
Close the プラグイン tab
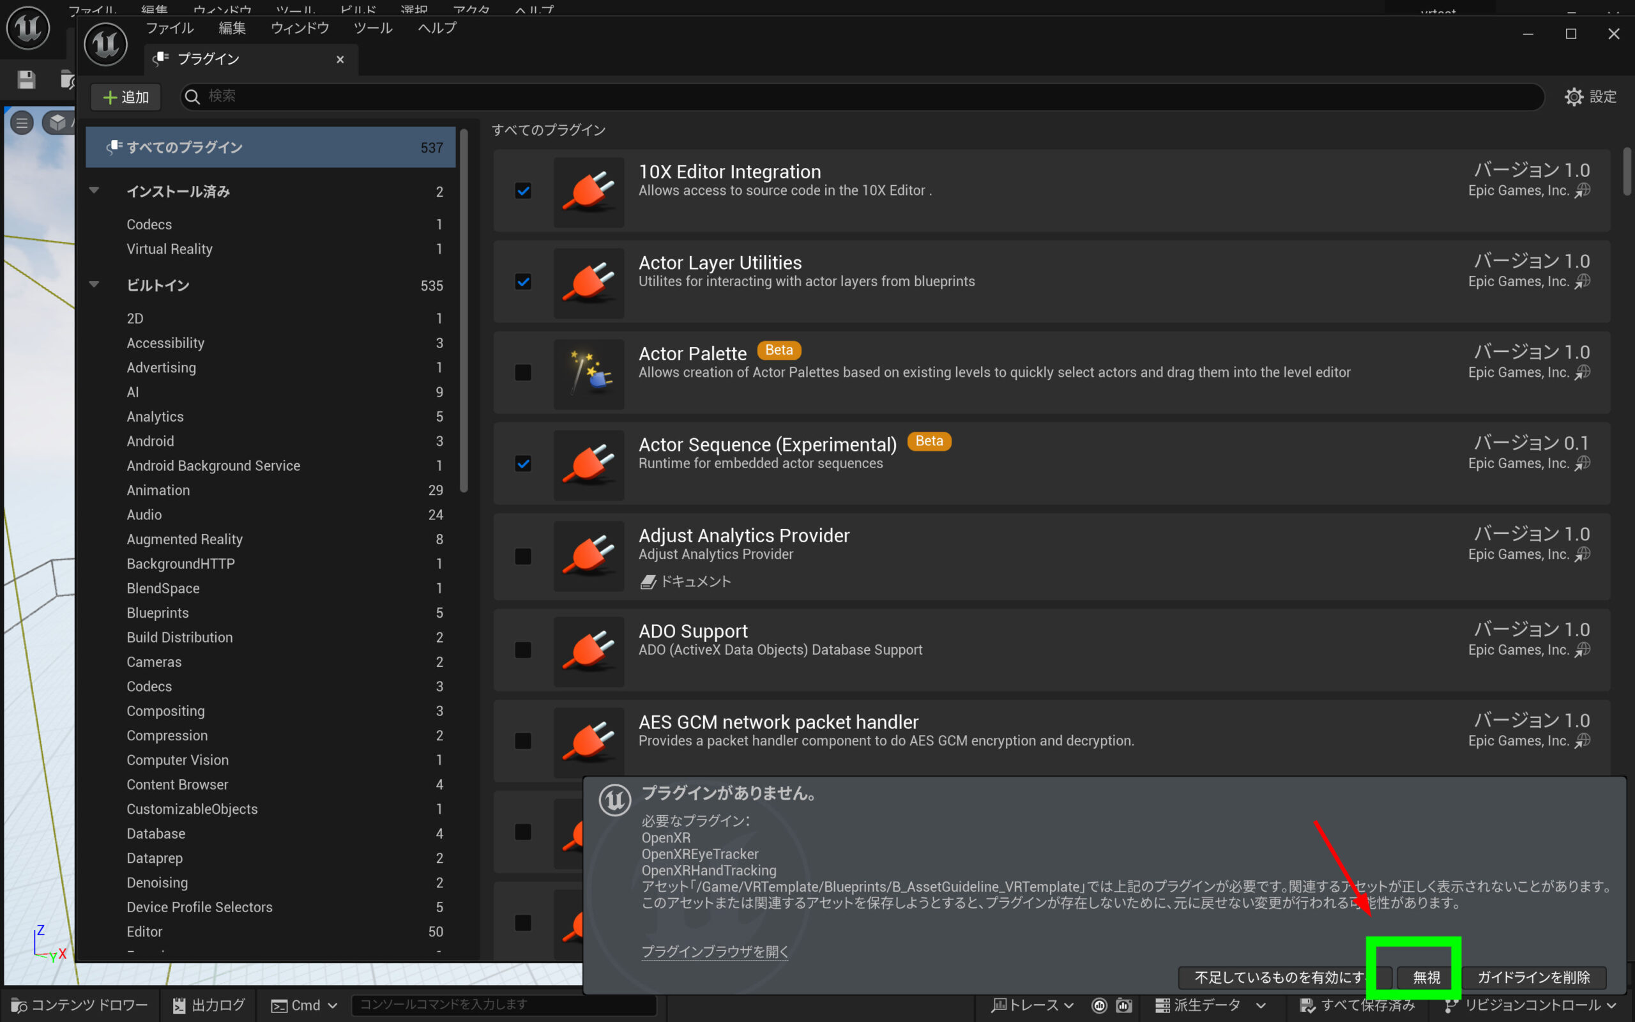(340, 59)
